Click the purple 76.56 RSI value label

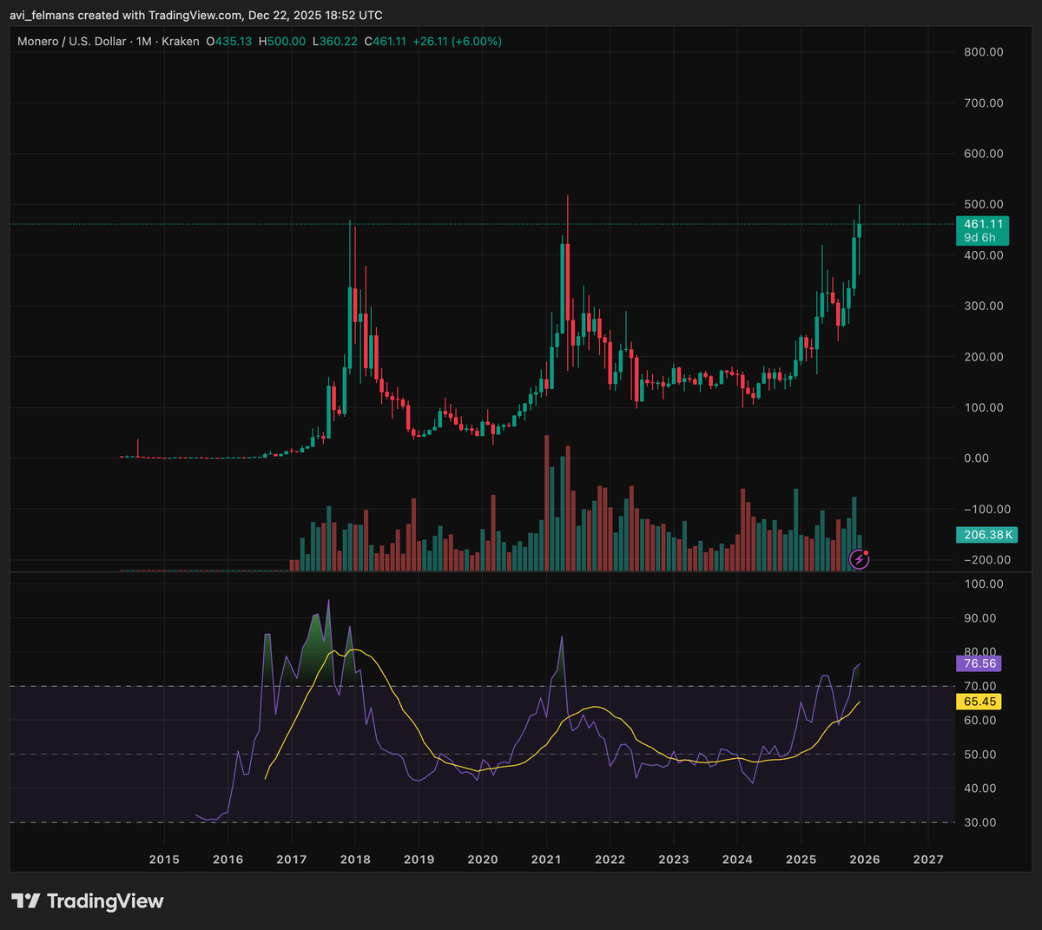[979, 663]
